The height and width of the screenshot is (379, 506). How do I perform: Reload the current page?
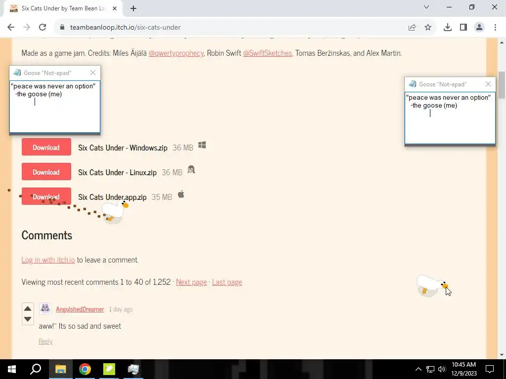coord(42,28)
